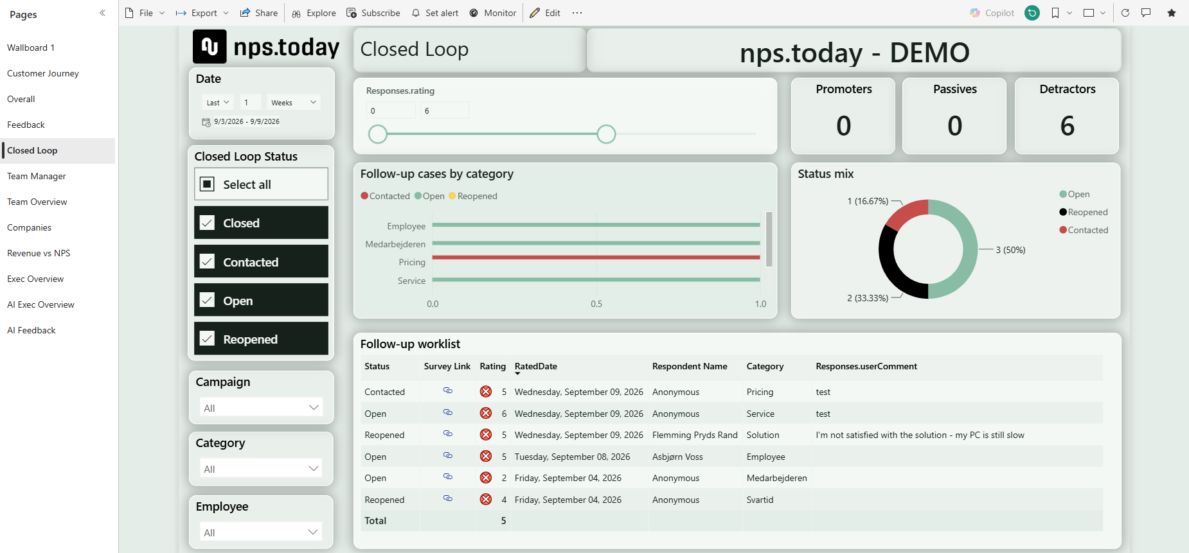Open the File menu dropdown

(x=145, y=13)
